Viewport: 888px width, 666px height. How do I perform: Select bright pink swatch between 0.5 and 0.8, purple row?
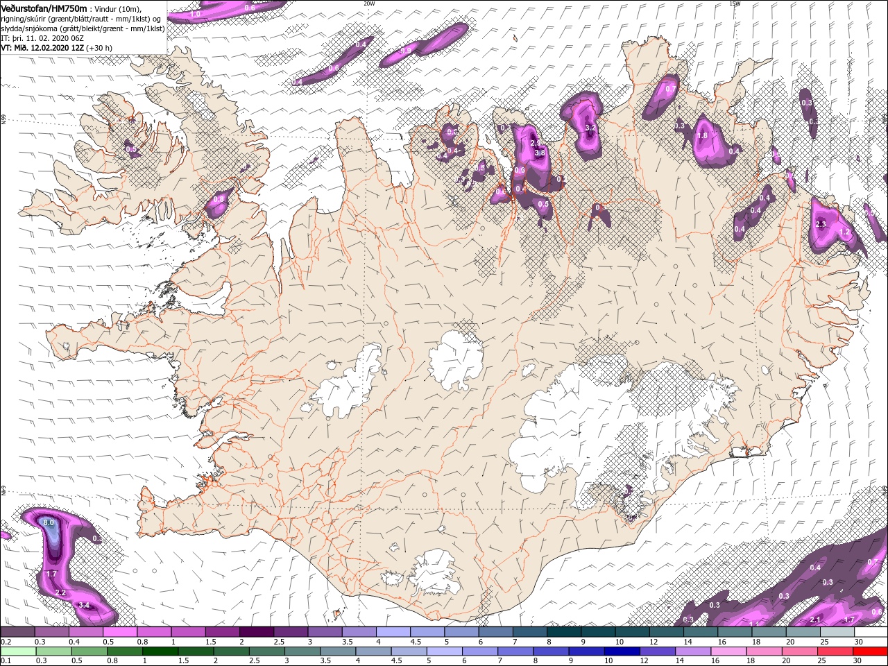coord(120,632)
